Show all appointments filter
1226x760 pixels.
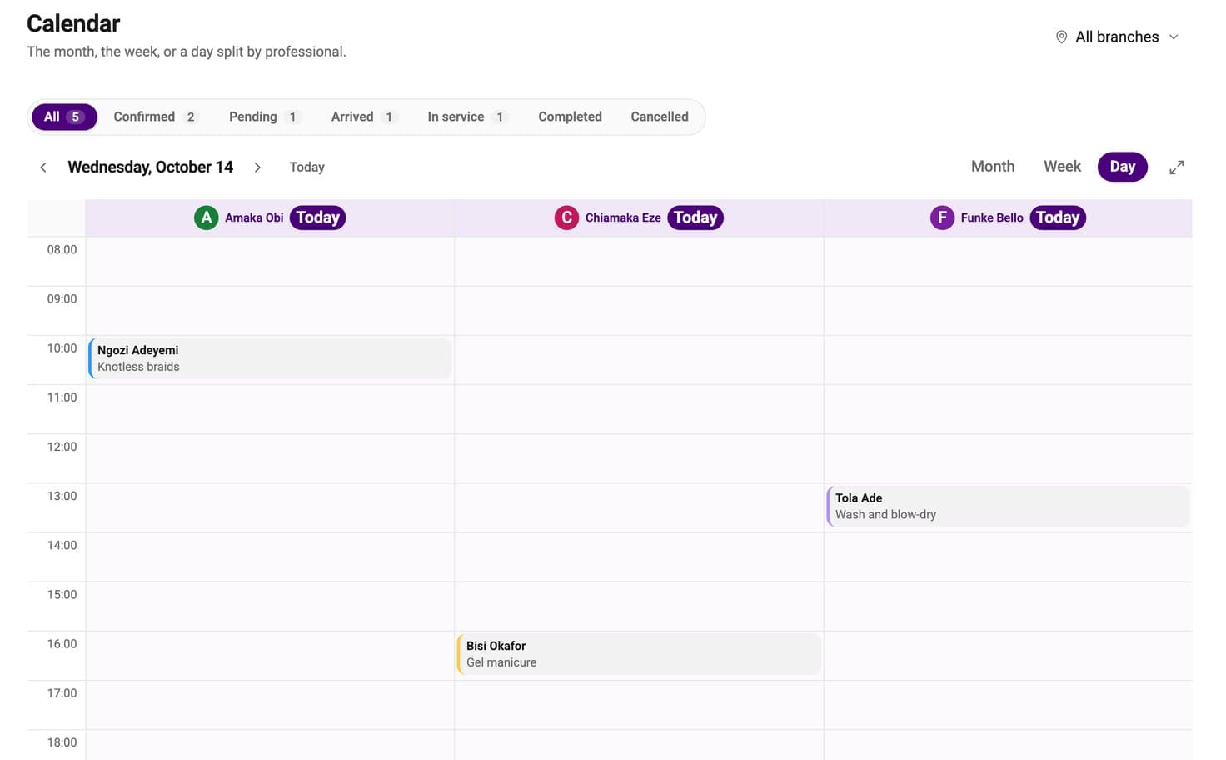coord(64,117)
